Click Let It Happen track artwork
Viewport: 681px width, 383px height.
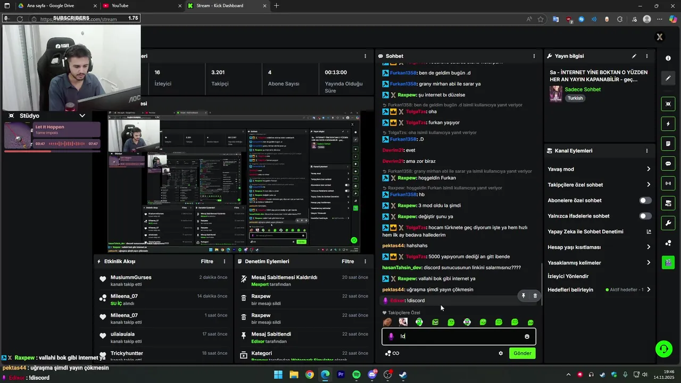point(18,135)
